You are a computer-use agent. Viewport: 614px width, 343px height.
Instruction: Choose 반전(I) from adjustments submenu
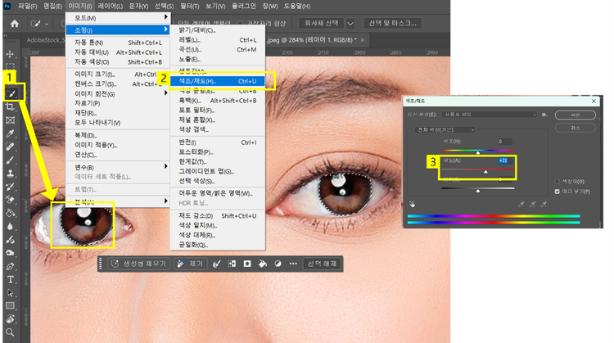(x=218, y=142)
